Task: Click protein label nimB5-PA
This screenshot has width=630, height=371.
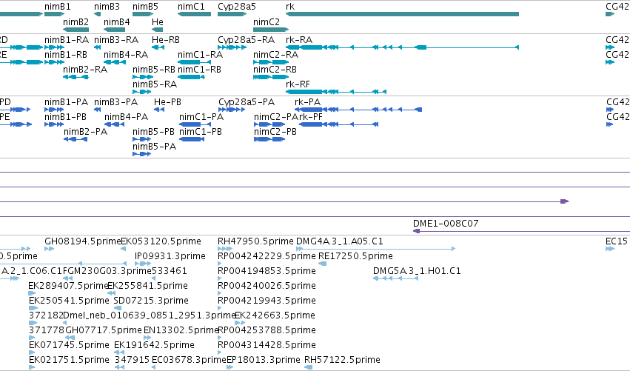Action: pyautogui.click(x=154, y=147)
